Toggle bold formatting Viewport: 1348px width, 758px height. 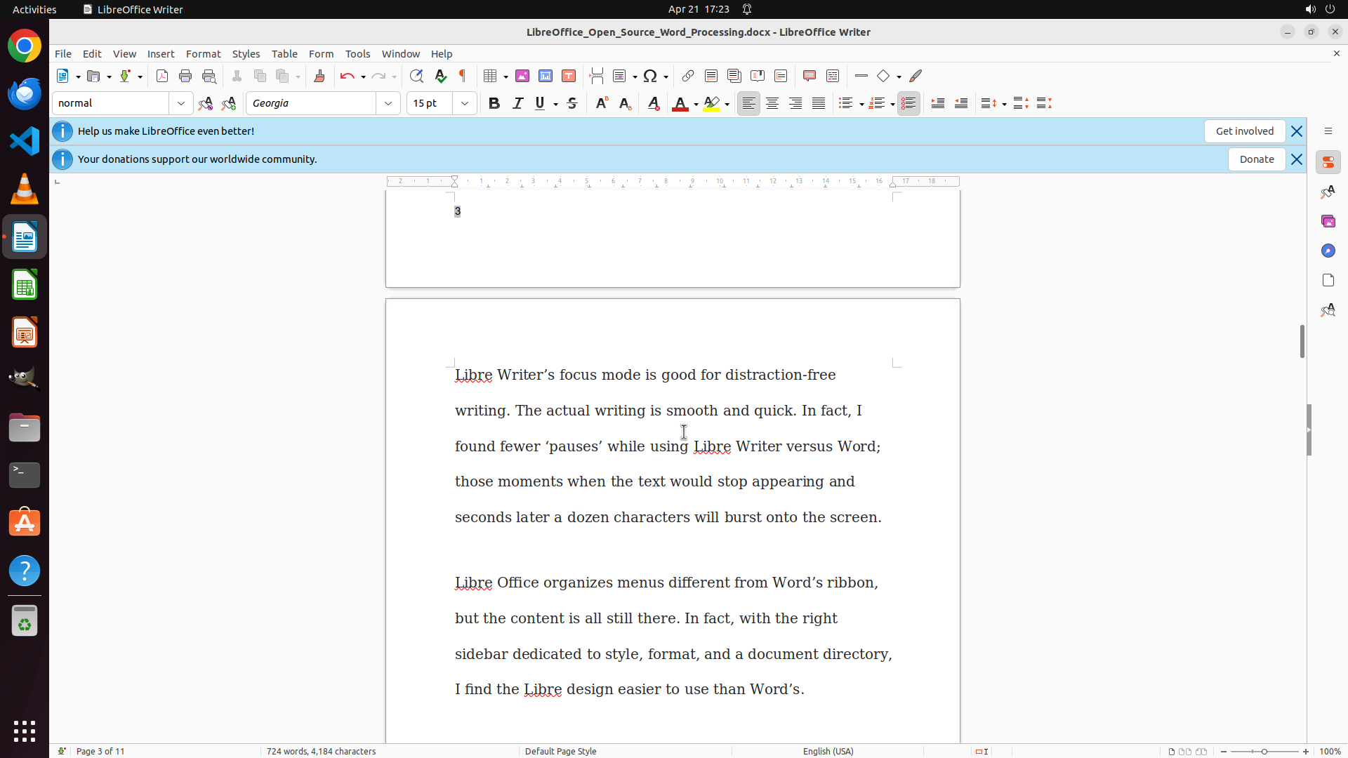pyautogui.click(x=494, y=103)
